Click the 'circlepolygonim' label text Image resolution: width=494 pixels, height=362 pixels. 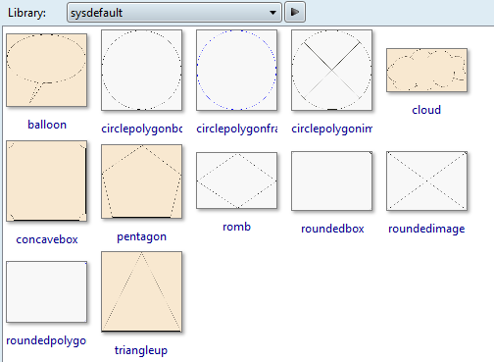[331, 129]
